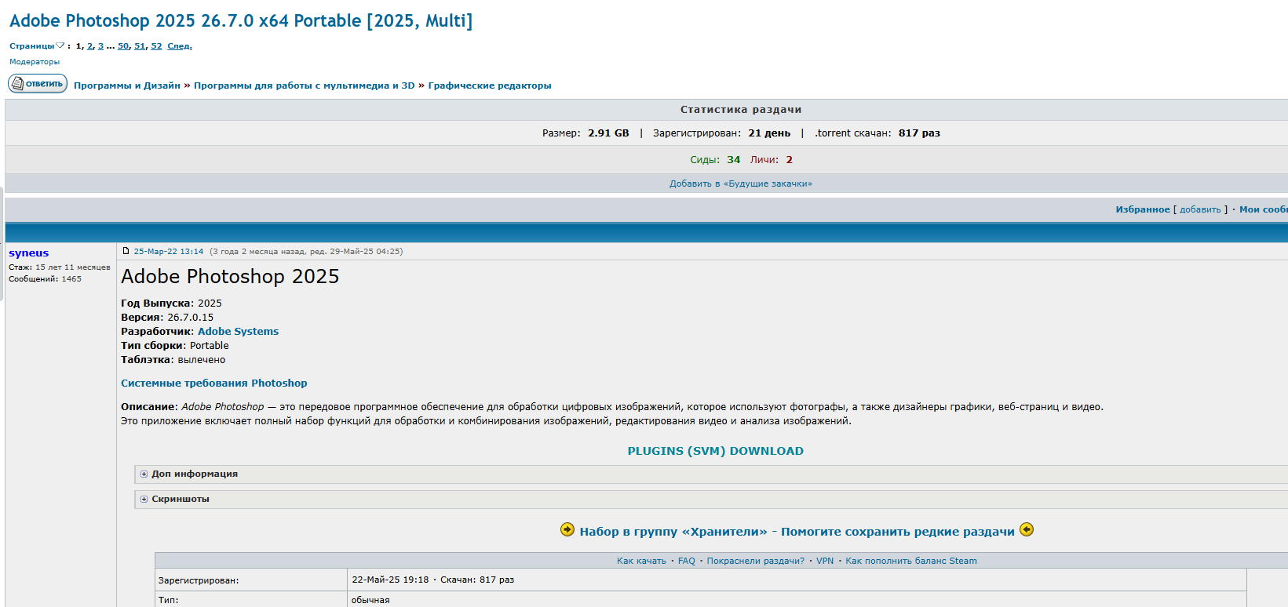Click the type value "обычная"
The height and width of the screenshot is (607, 1288).
[x=370, y=600]
